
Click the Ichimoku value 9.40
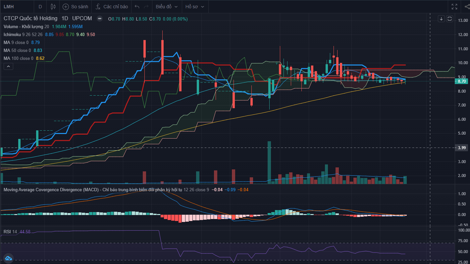pyautogui.click(x=80, y=34)
